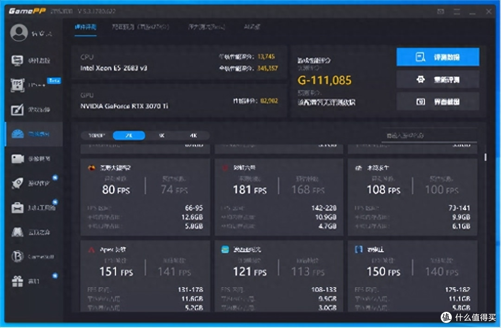The image size is (501, 328).
Task: Open the FPS overlay item marked Beta
Action: 17,85
